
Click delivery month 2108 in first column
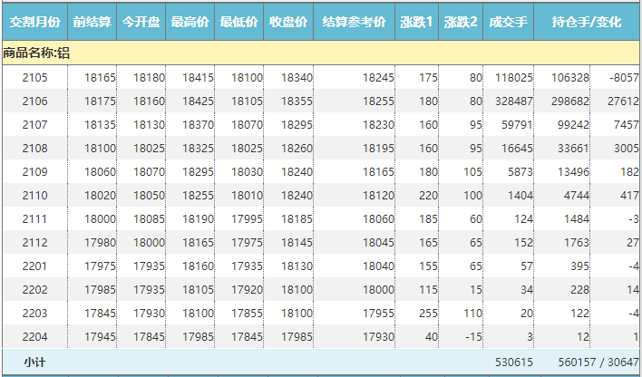click(34, 148)
